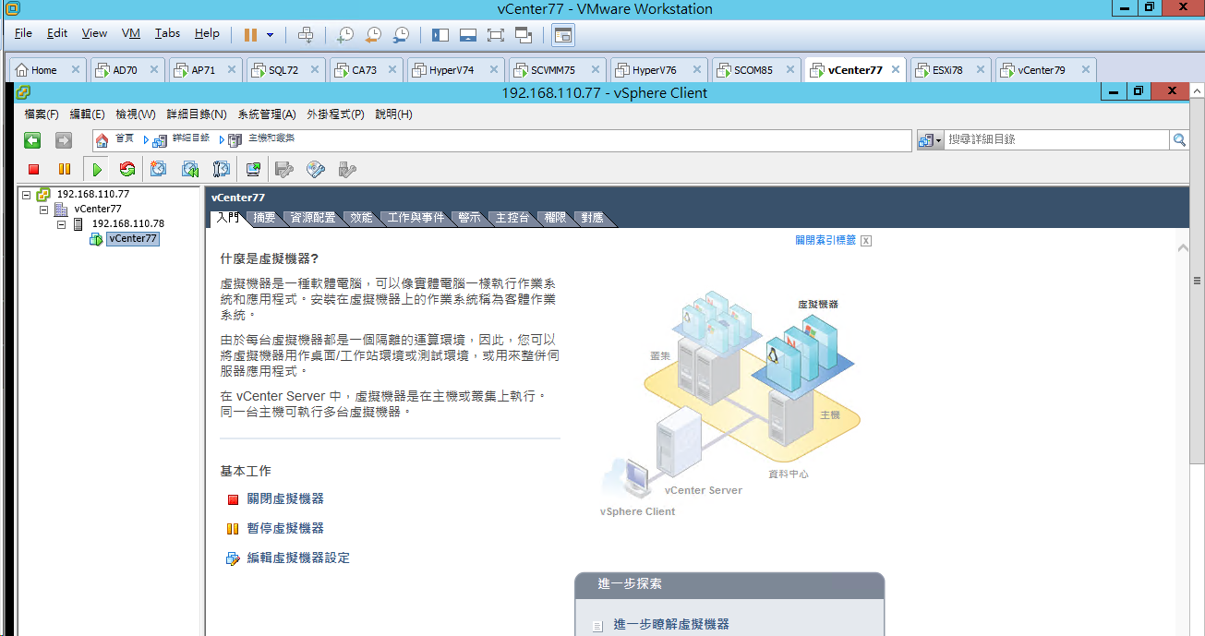Click the 搜尋詳細目錄 search field
Screen dimensions: 1205x636
pyautogui.click(x=1056, y=139)
